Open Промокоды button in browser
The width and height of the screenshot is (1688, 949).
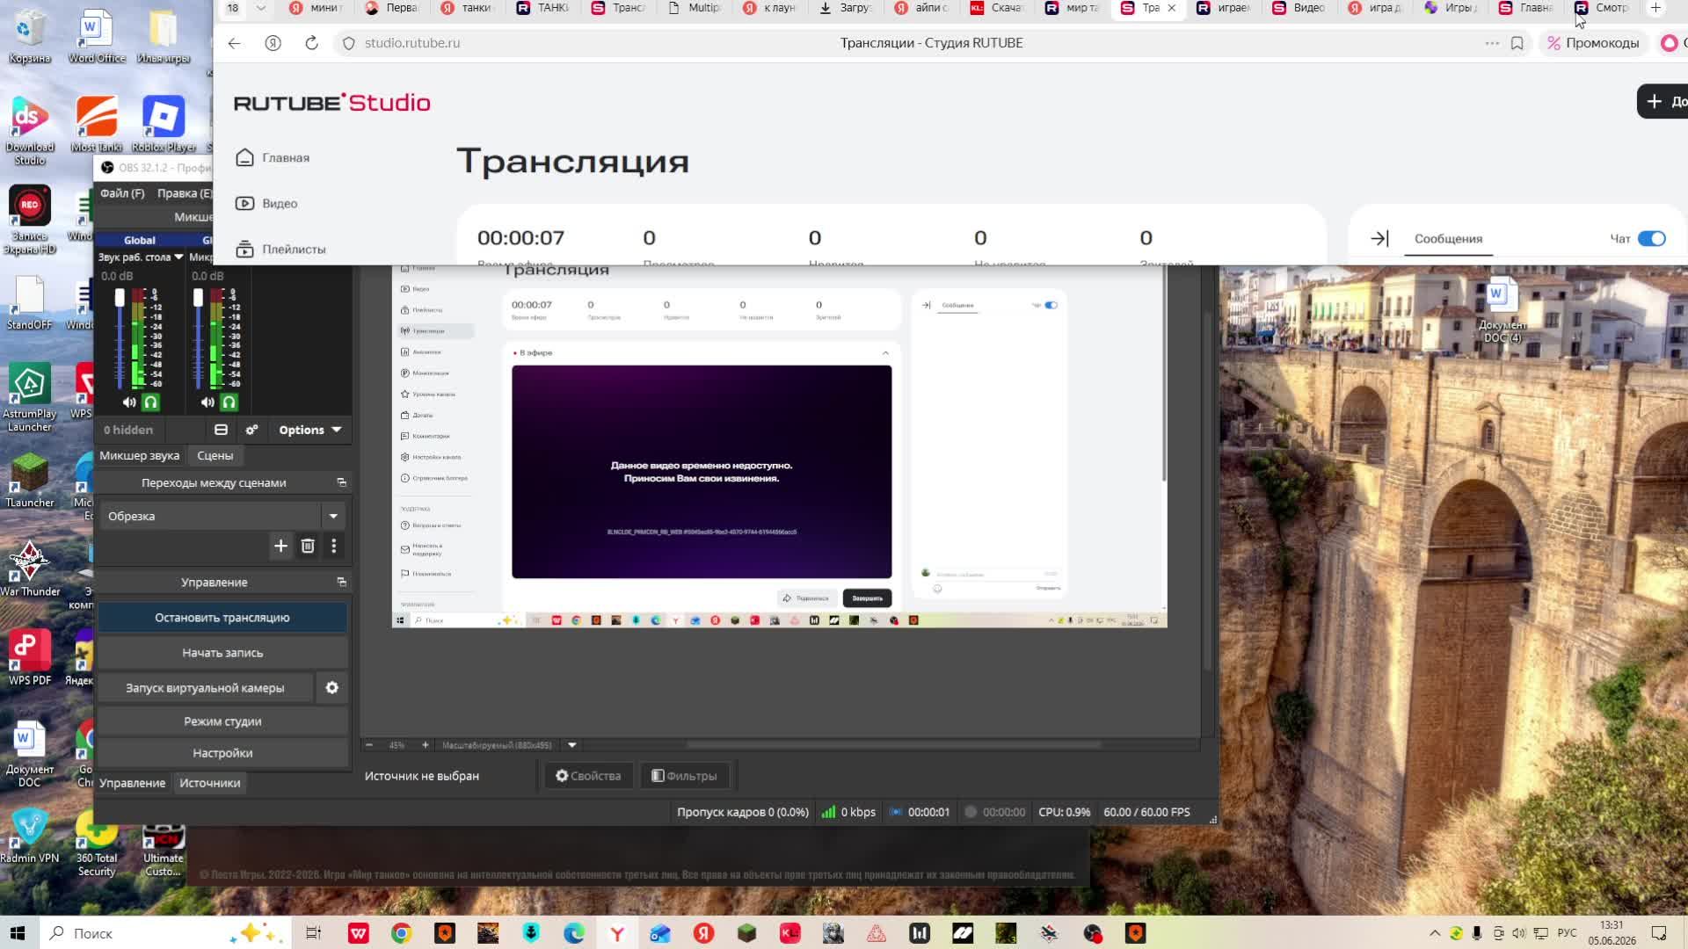pos(1593,43)
